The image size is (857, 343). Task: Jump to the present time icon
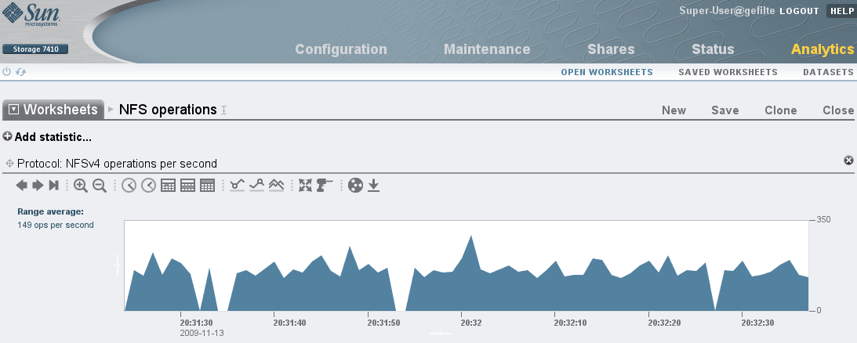[53, 186]
